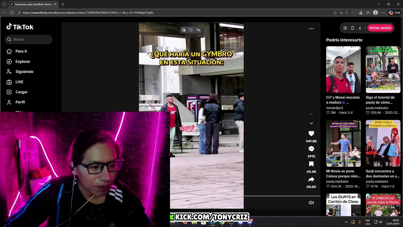The image size is (403, 227).
Task: Go to next video with down chevron
Action: click(x=311, y=123)
